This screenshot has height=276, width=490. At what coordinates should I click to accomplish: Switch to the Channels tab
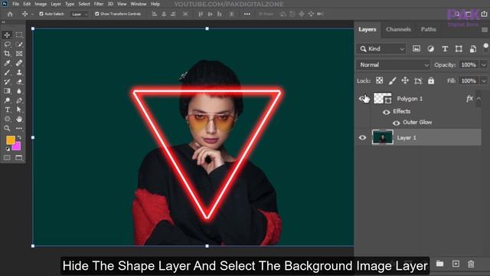398,29
